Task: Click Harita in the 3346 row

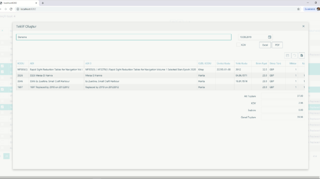Action: pyautogui.click(x=206, y=81)
